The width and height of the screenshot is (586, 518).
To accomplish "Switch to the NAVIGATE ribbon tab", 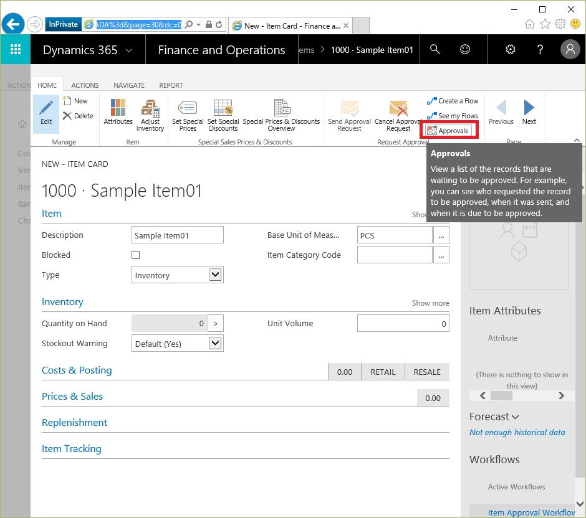I will click(129, 85).
